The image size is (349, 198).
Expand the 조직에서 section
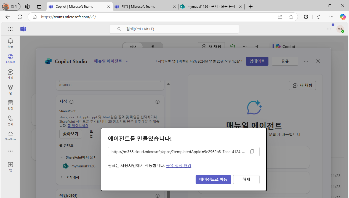point(62,177)
